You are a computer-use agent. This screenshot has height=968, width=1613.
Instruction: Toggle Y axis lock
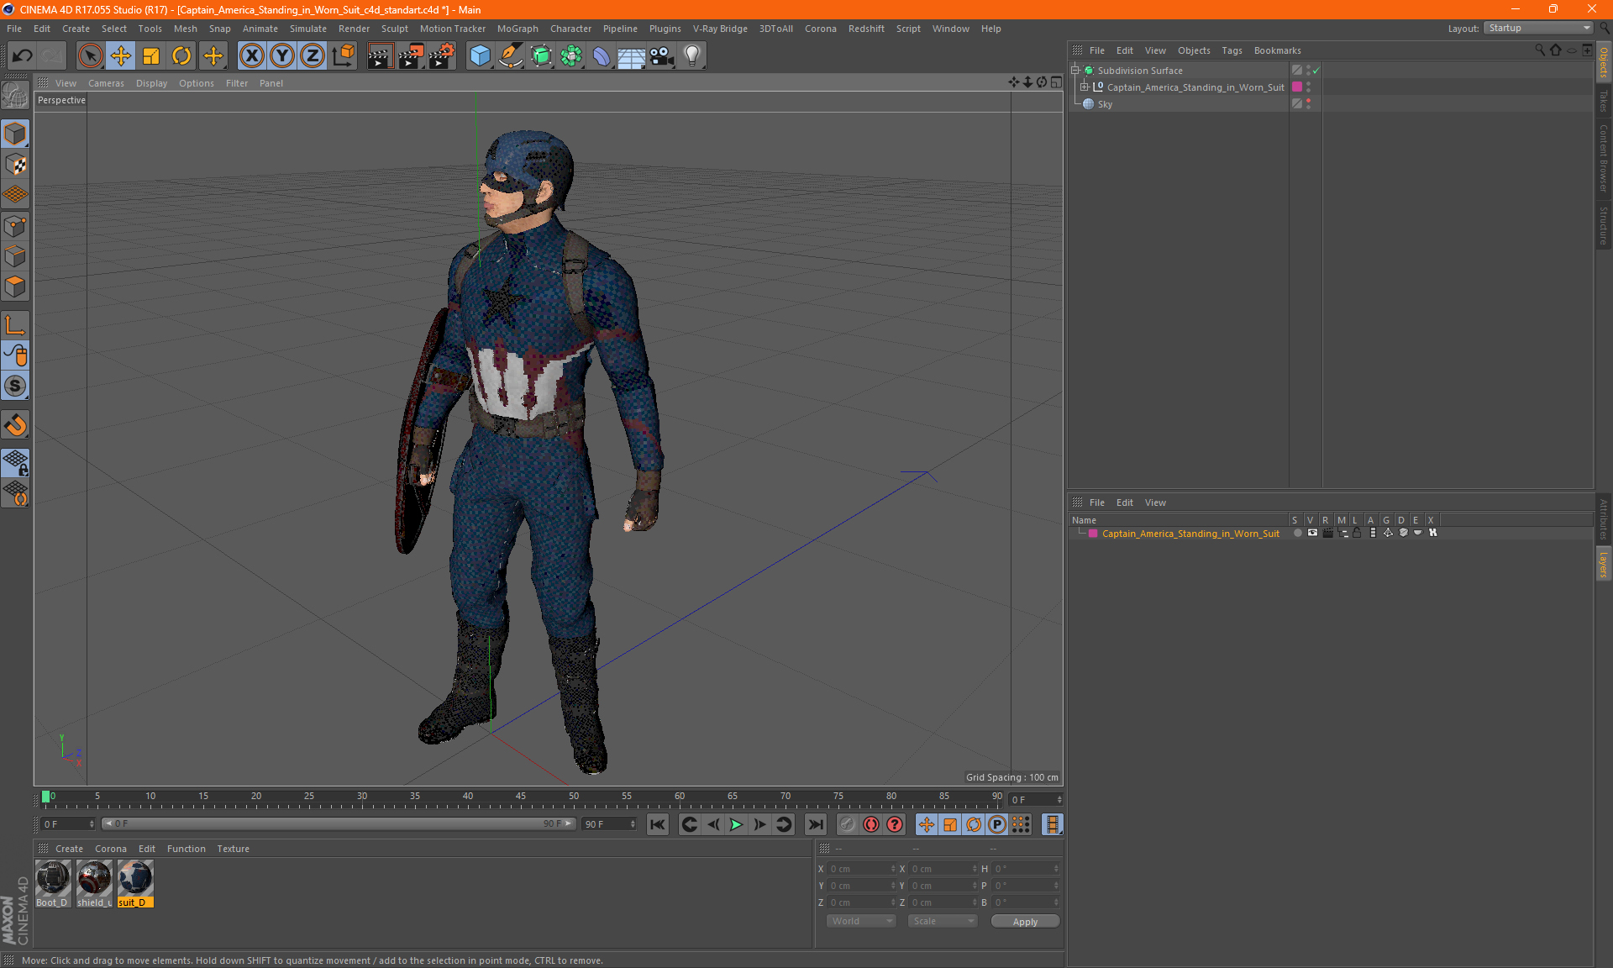[x=282, y=56]
